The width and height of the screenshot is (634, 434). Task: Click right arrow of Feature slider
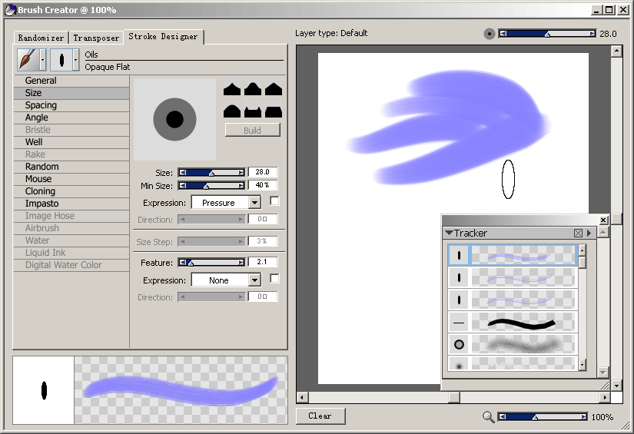point(241,263)
